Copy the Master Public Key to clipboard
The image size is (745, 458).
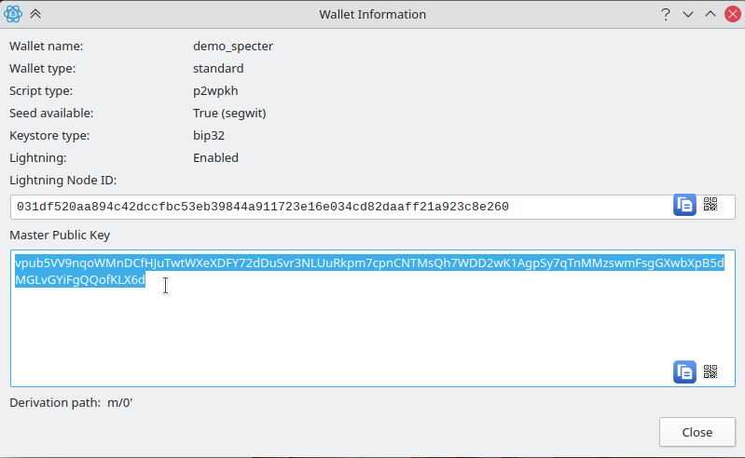[684, 371]
